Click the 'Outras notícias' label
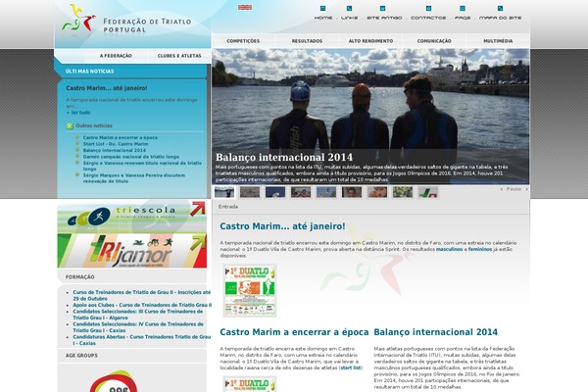Screen dimensions: 588x392 tap(94, 125)
